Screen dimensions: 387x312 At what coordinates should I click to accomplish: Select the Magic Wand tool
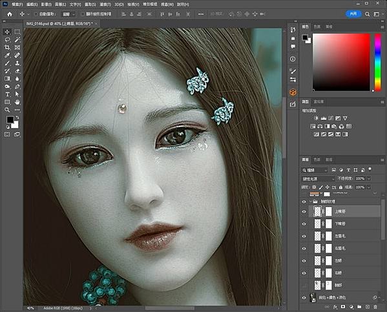[x=17, y=39]
